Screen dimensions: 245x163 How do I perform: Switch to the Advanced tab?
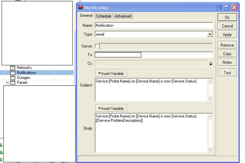coord(123,16)
